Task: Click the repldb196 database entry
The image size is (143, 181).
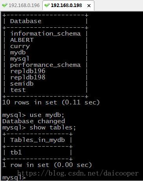Action: 28,71
